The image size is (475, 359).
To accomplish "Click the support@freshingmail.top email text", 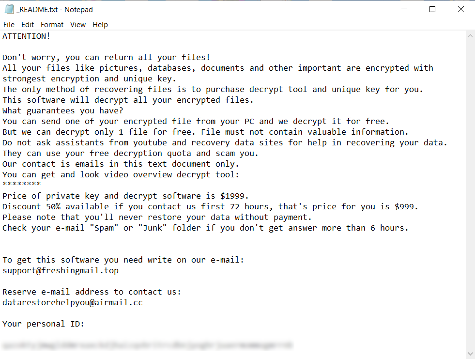I will (61, 270).
